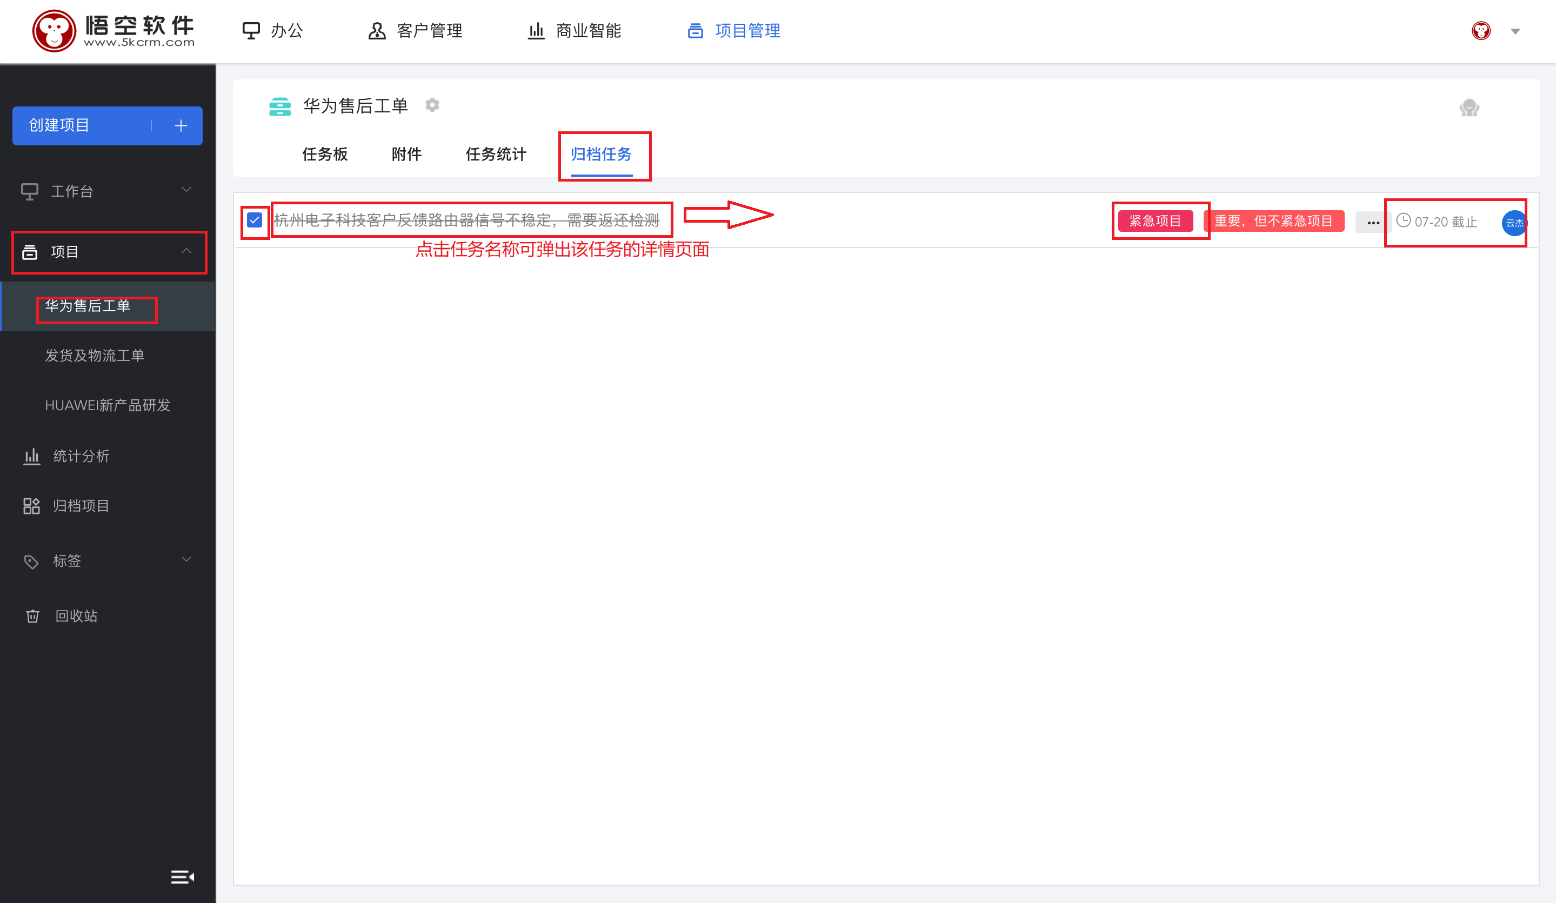The image size is (1556, 903).
Task: Open the 客户管理 module
Action: 415,31
